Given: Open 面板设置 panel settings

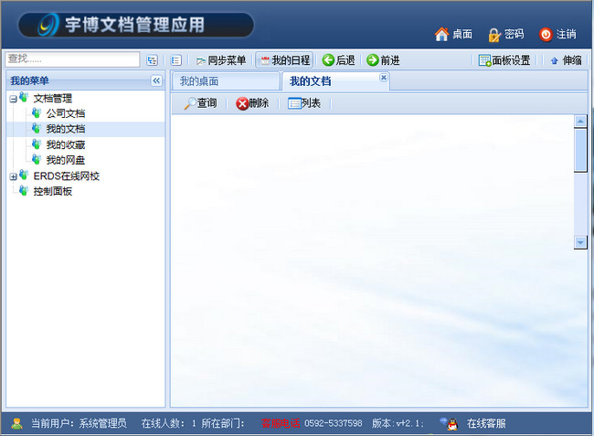Looking at the screenshot, I should (504, 60).
